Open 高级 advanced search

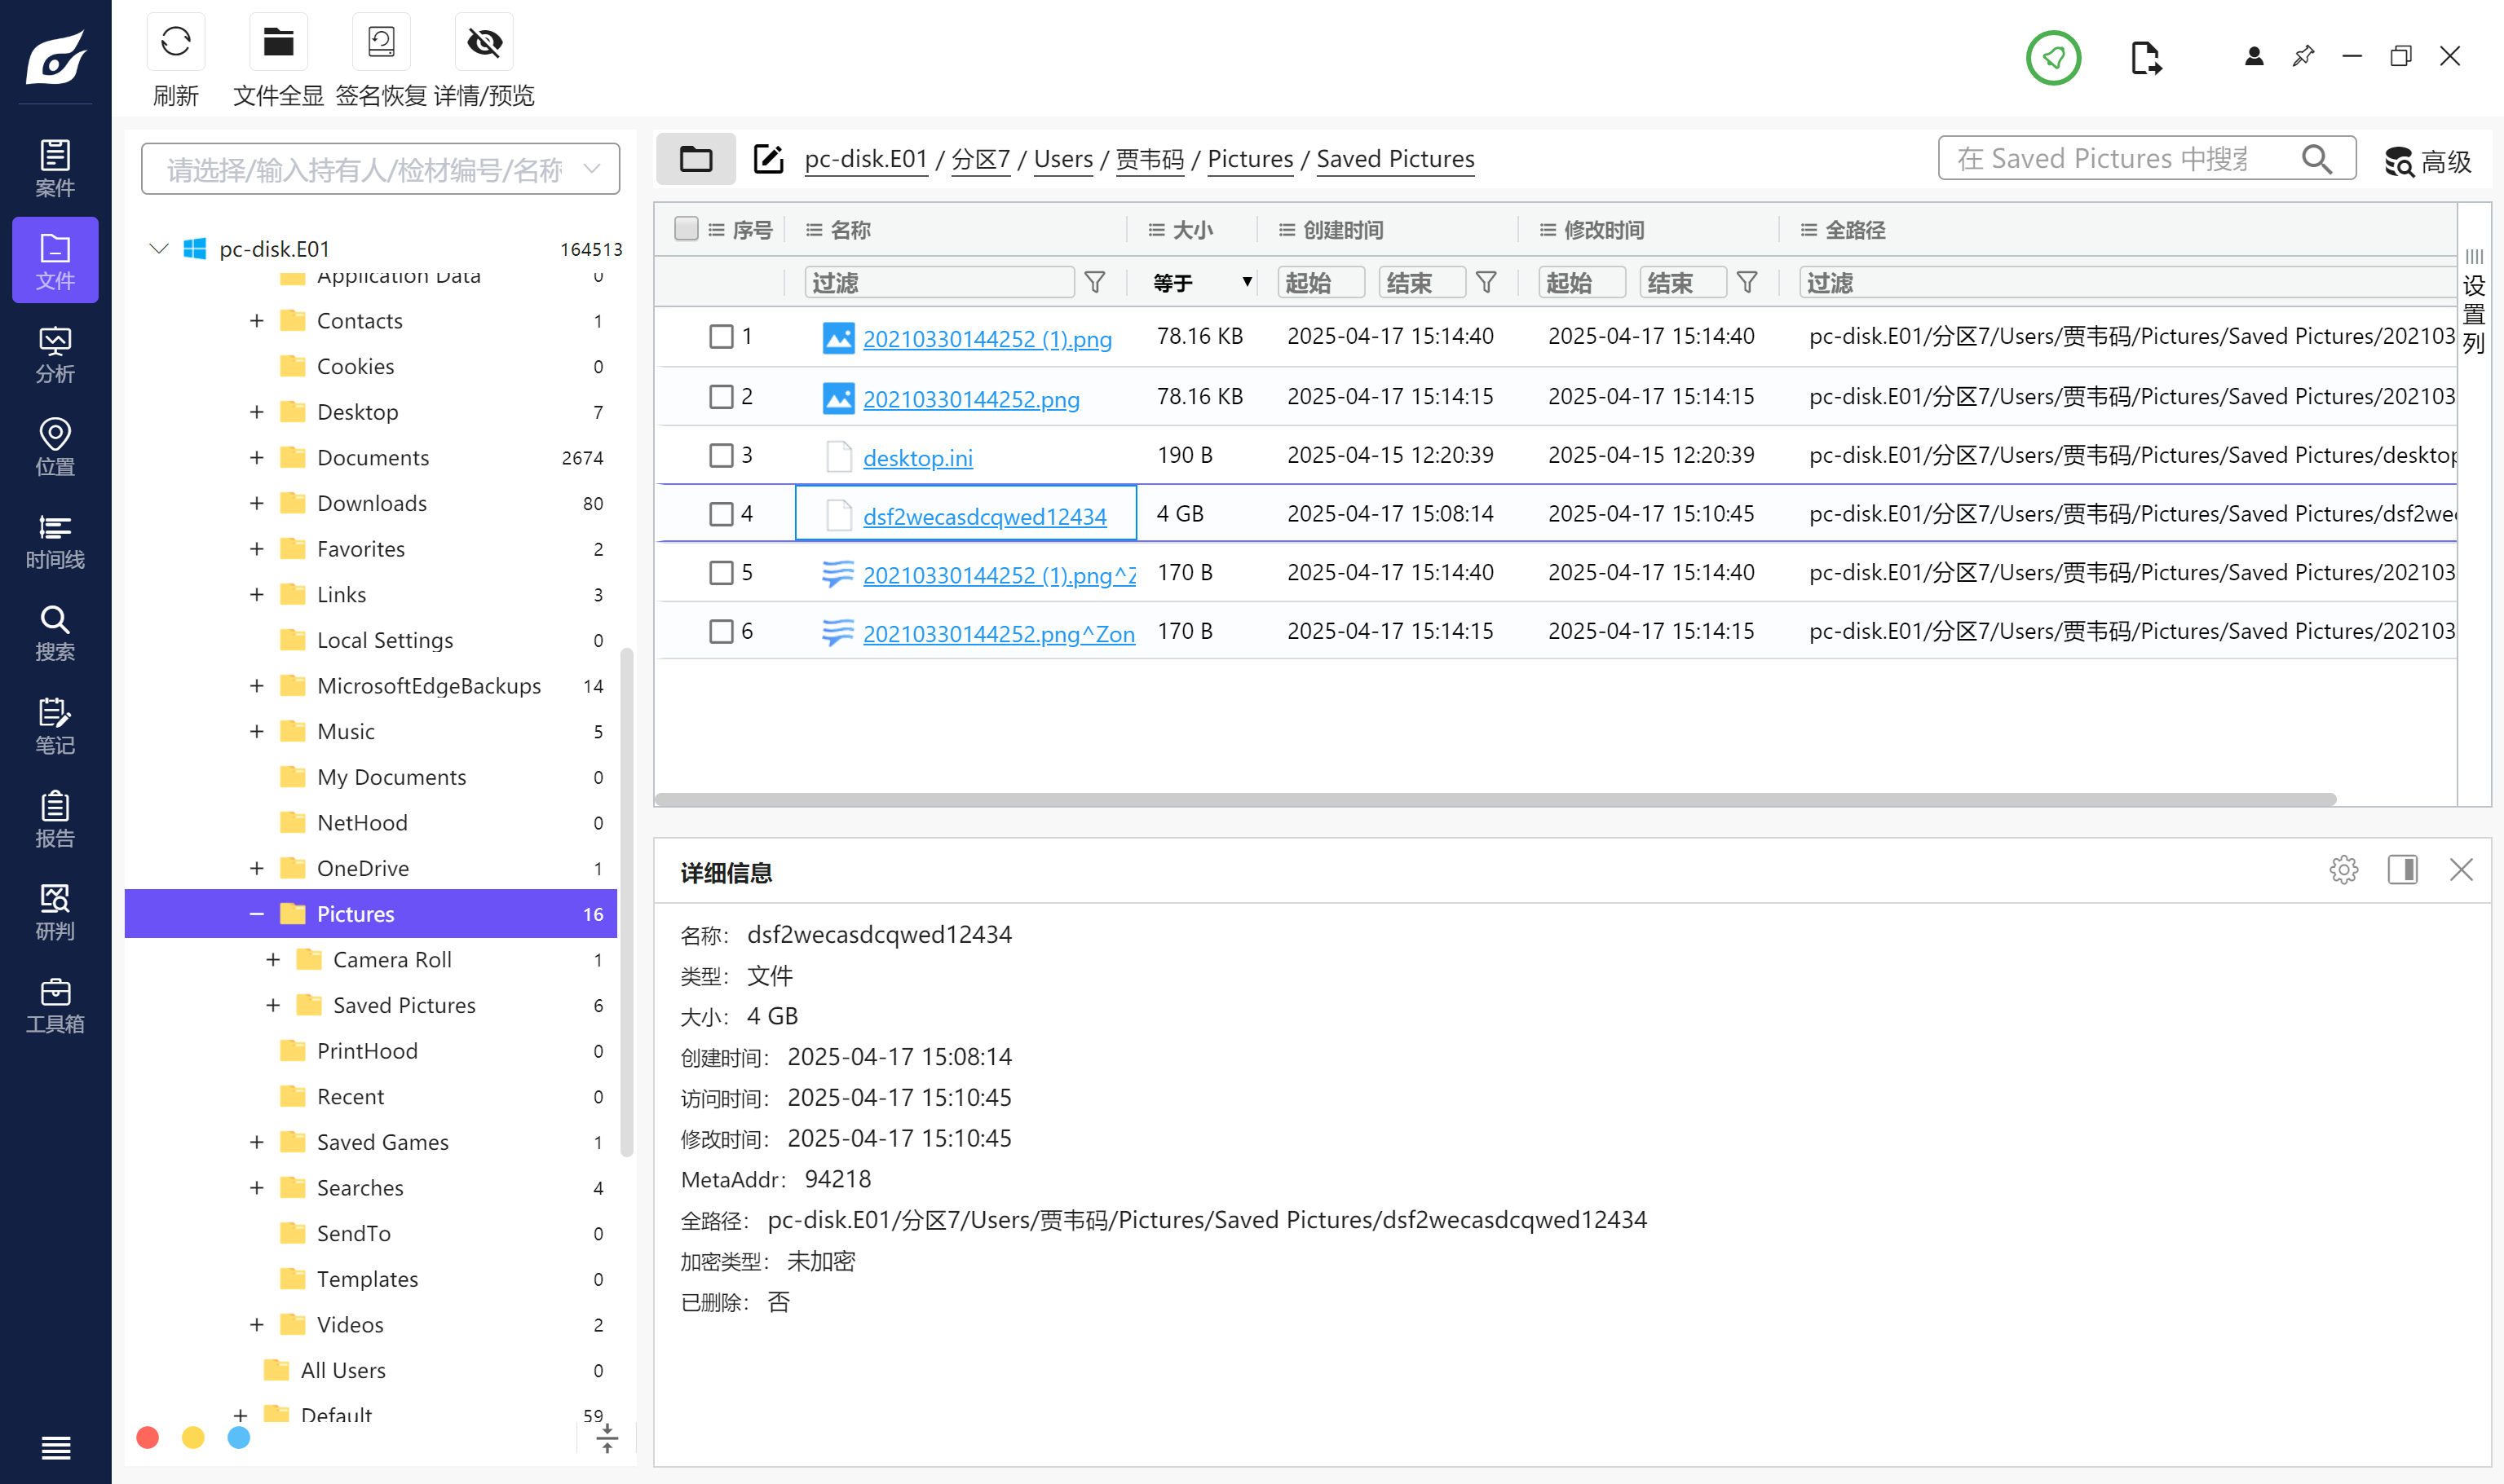tap(2428, 161)
